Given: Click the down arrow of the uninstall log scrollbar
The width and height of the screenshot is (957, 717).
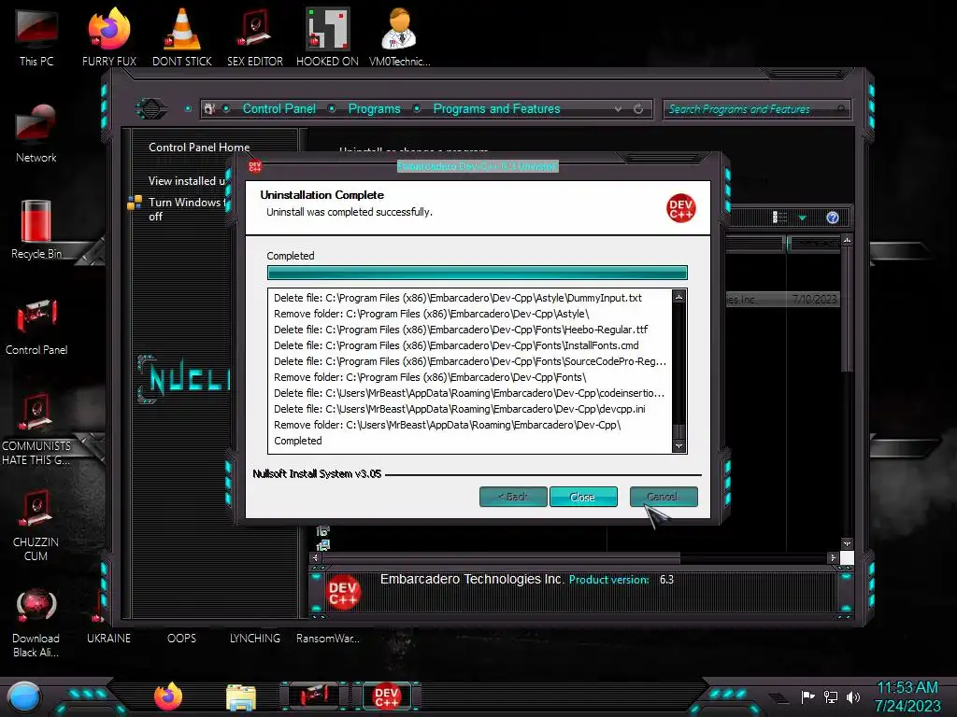Looking at the screenshot, I should [x=678, y=445].
